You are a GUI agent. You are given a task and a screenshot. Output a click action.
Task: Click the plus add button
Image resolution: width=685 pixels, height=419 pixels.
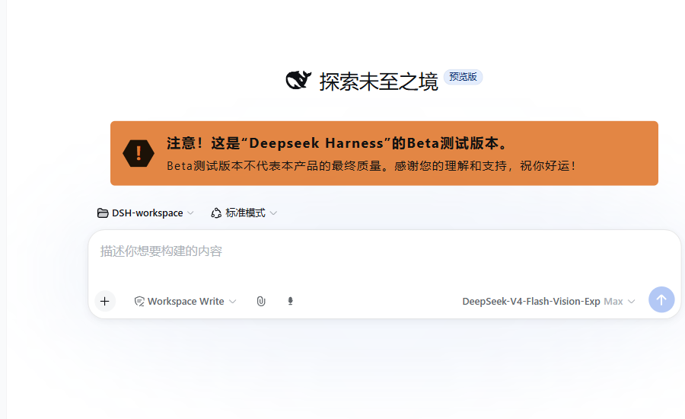(105, 302)
